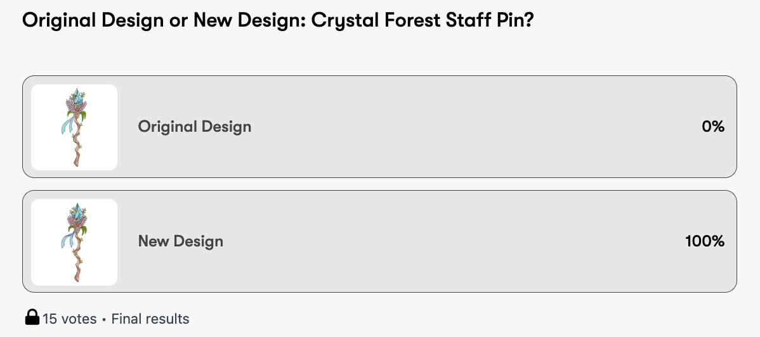This screenshot has height=337, width=760.
Task: Click the 0% result for Original Design
Action: coord(713,127)
